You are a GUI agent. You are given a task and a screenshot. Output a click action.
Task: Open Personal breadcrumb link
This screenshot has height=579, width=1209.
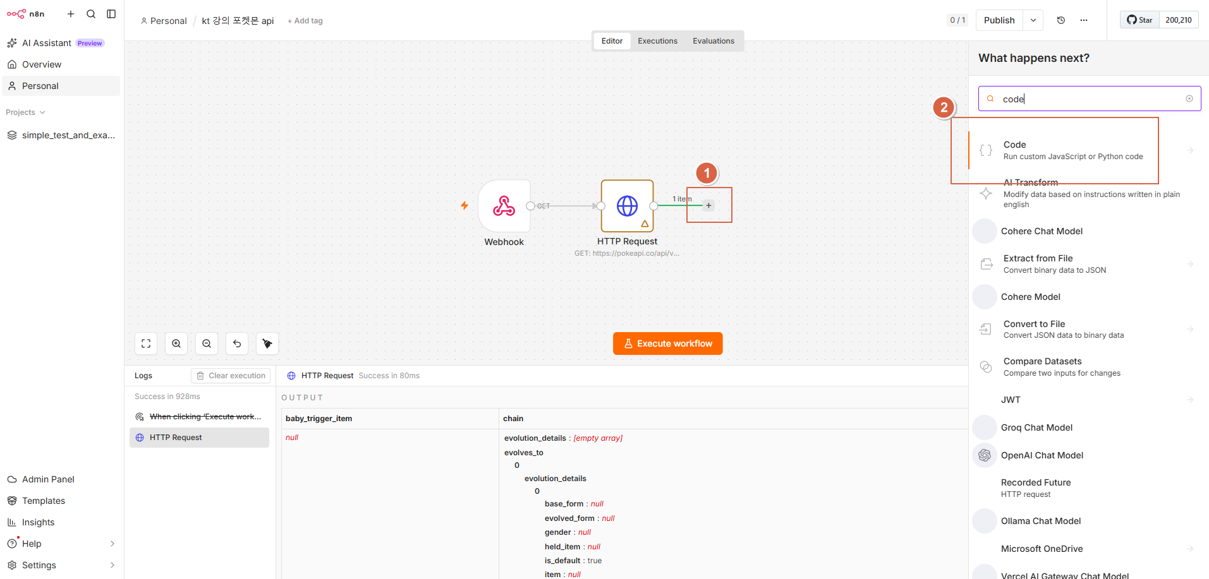(x=164, y=21)
